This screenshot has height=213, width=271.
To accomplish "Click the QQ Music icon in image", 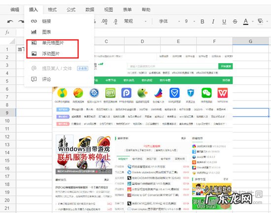I will (62, 93).
